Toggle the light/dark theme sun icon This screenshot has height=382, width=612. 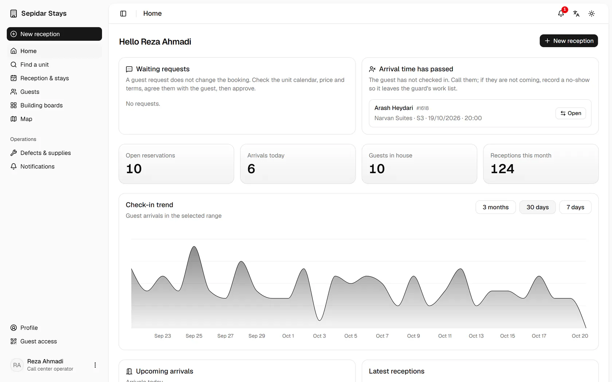(x=592, y=13)
